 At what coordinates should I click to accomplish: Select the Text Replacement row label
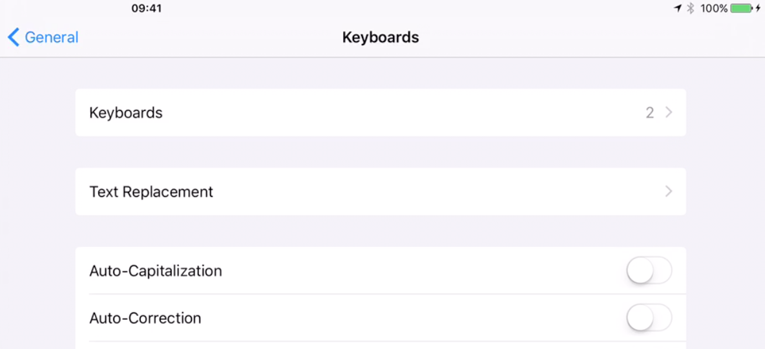[x=151, y=192]
